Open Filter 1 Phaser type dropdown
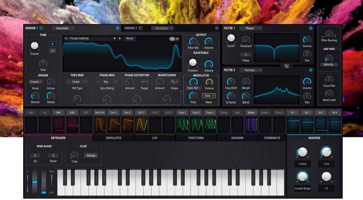This screenshot has width=363, height=200. click(251, 28)
